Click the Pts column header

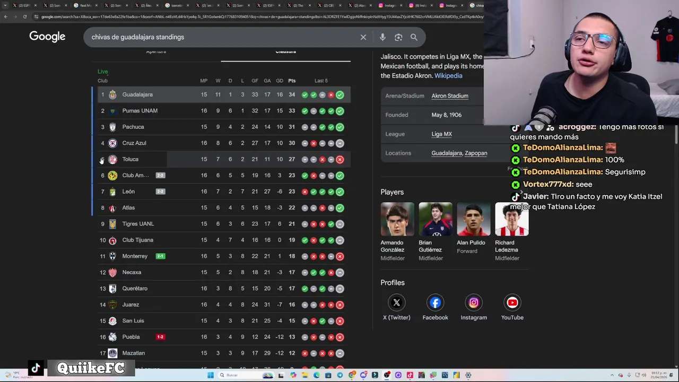(292, 81)
